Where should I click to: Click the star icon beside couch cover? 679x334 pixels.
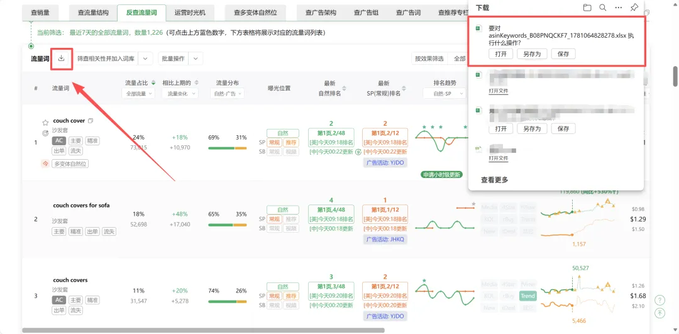click(x=45, y=123)
